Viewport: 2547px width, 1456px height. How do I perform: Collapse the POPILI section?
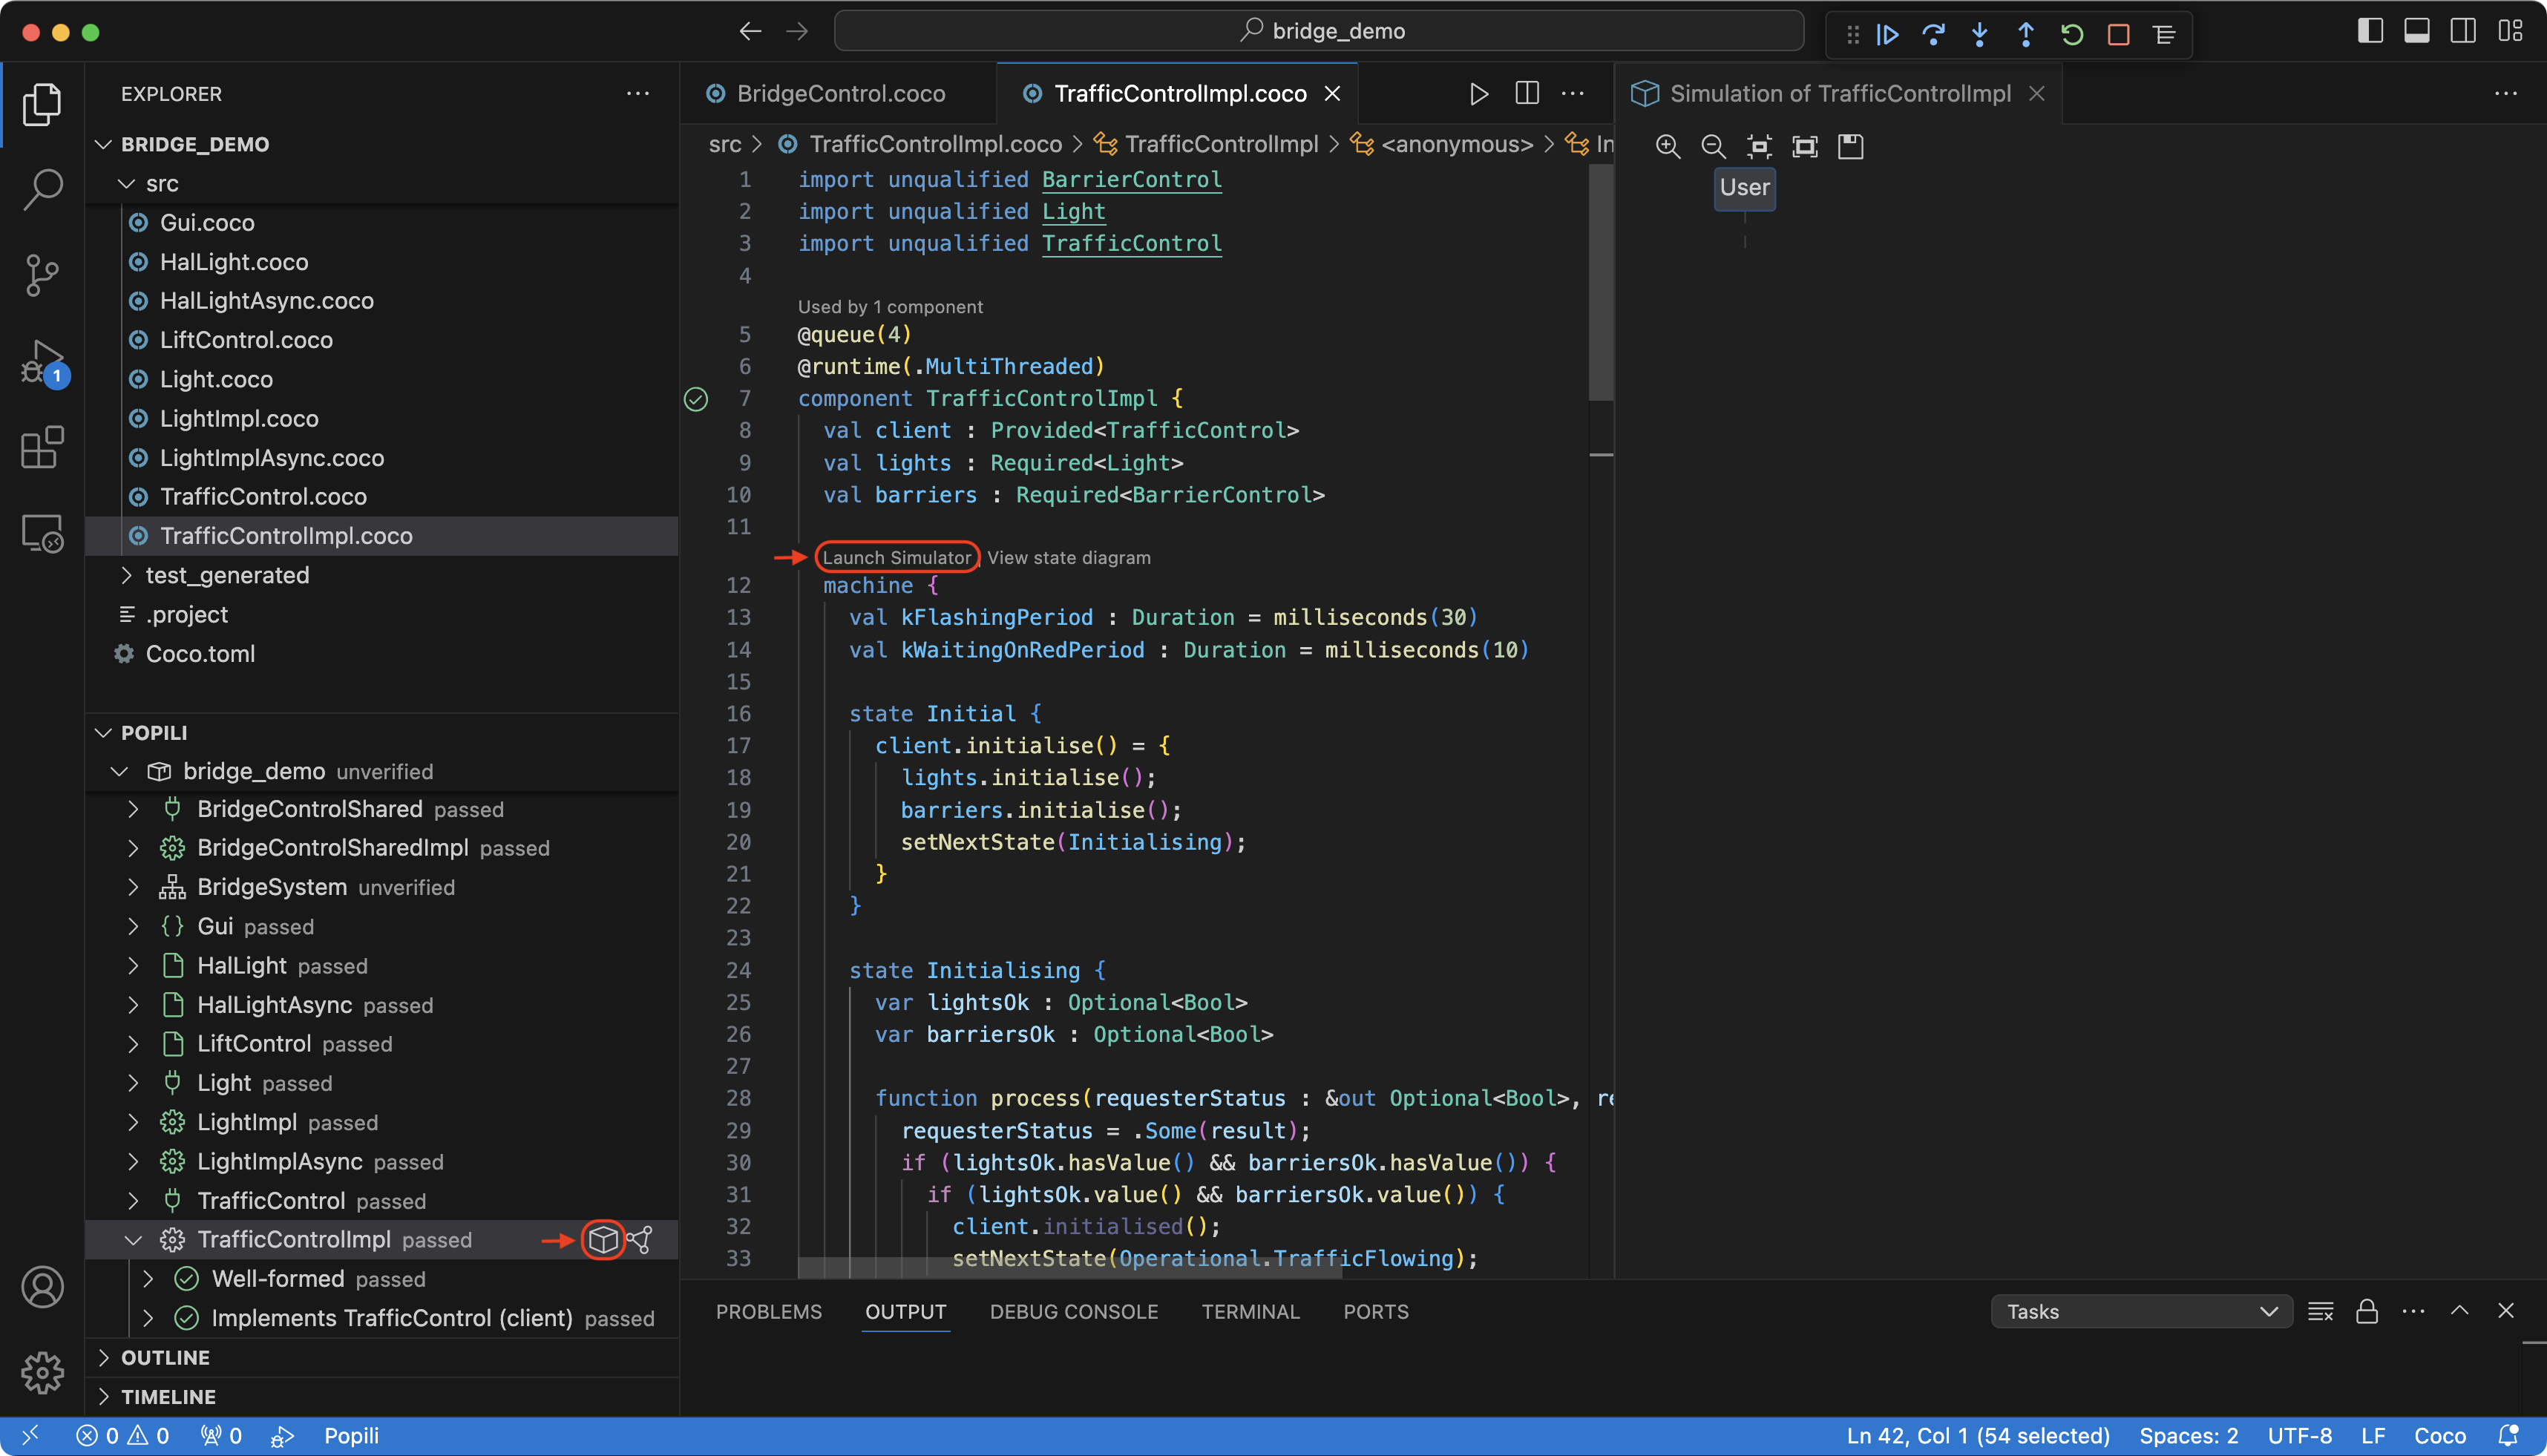point(103,733)
